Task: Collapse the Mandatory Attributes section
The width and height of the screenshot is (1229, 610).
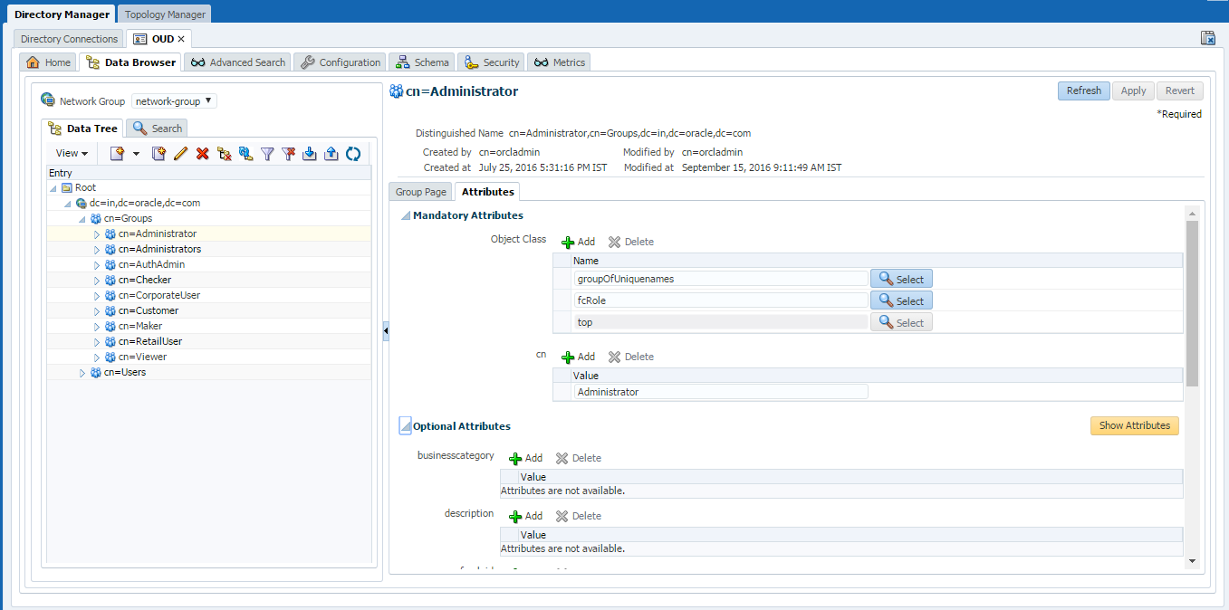Action: click(406, 215)
